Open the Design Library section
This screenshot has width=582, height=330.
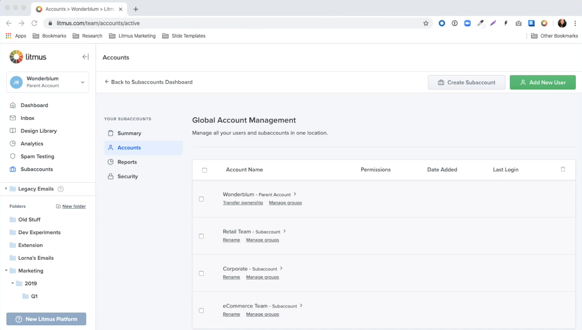[x=39, y=131]
